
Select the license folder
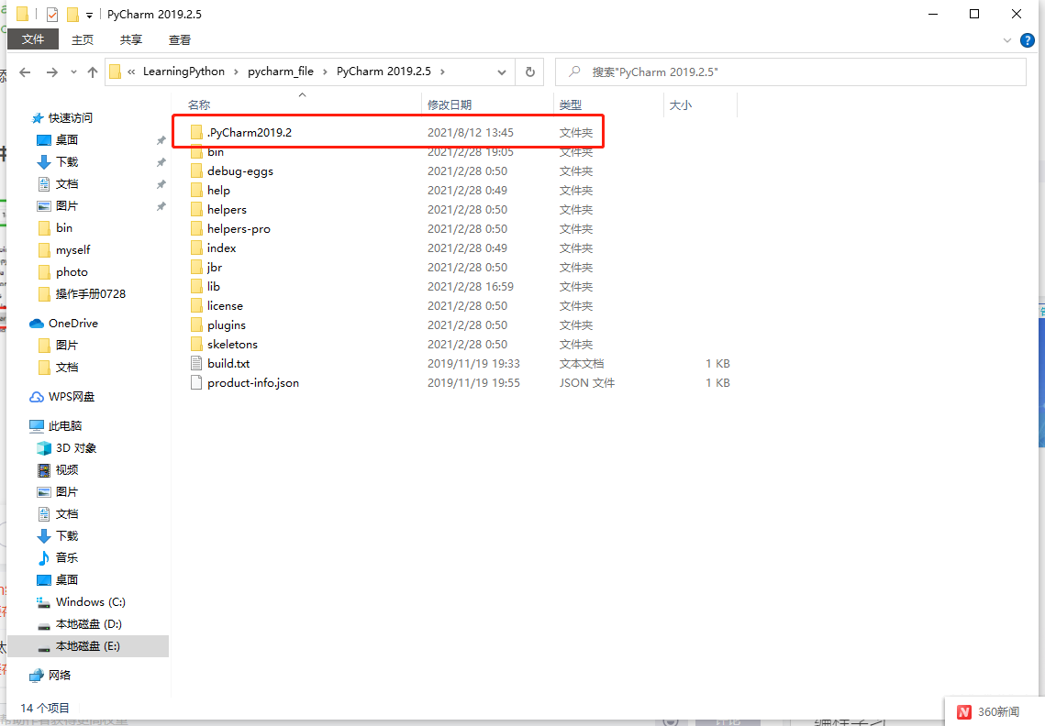tap(225, 306)
